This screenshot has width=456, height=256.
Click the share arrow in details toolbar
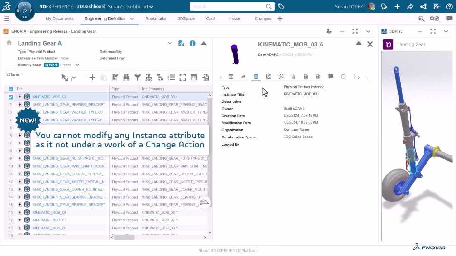coord(243,77)
